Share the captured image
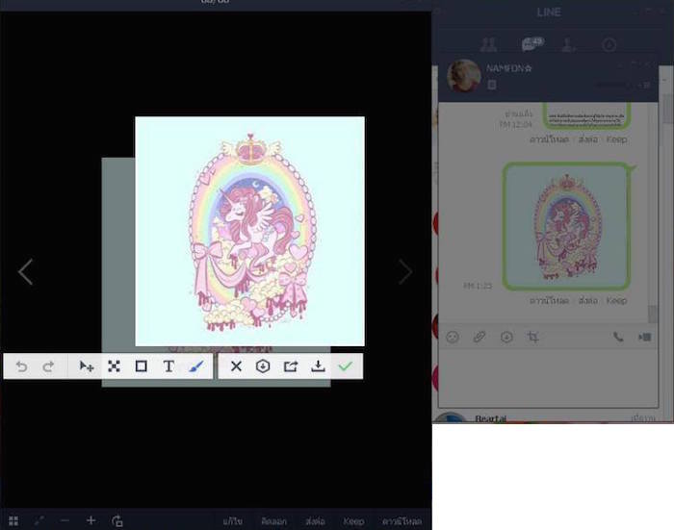Screen dimensions: 674x530 tap(291, 366)
